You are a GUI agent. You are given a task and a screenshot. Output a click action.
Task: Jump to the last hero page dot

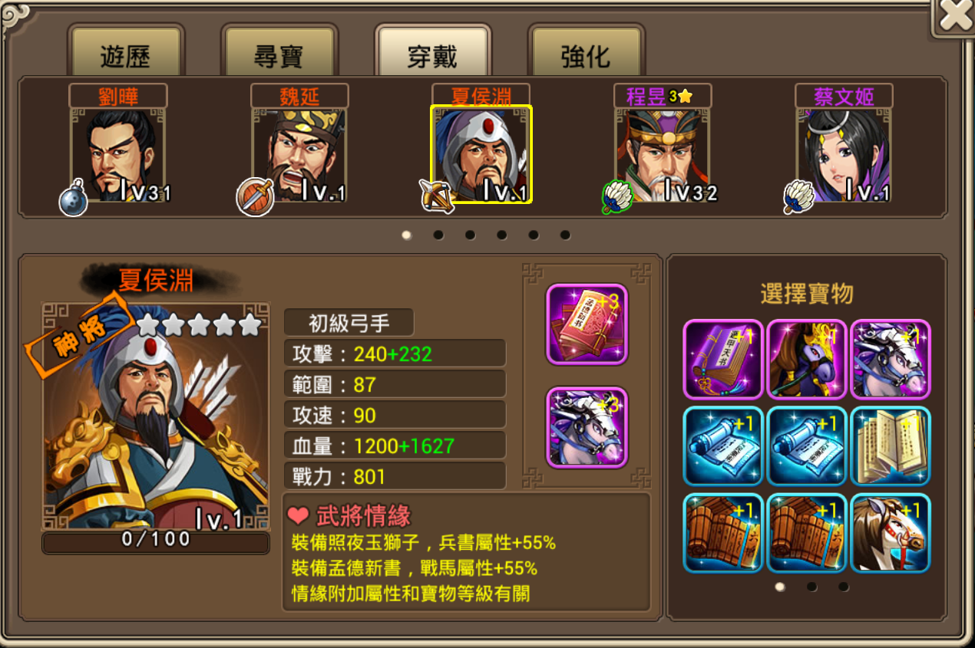565,235
